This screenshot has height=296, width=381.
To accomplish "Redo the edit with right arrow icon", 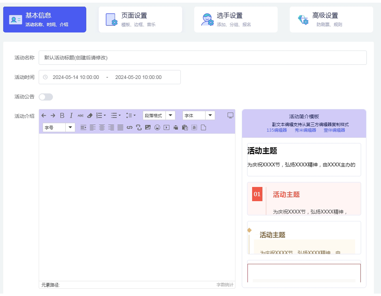I will click(53, 116).
